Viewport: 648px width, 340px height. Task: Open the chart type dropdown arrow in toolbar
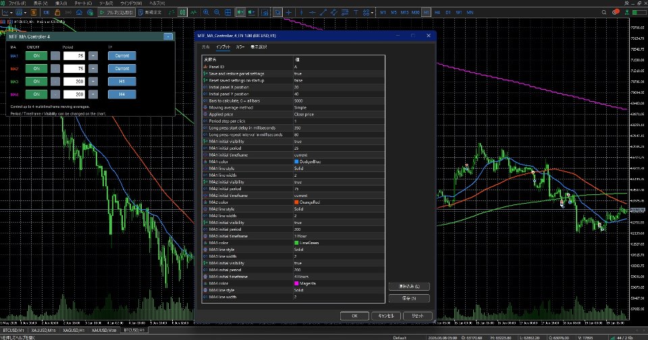(x=11, y=13)
